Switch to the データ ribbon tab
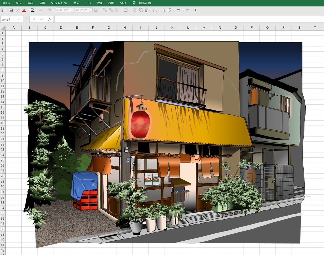This screenshot has height=255, width=324. click(x=88, y=3)
